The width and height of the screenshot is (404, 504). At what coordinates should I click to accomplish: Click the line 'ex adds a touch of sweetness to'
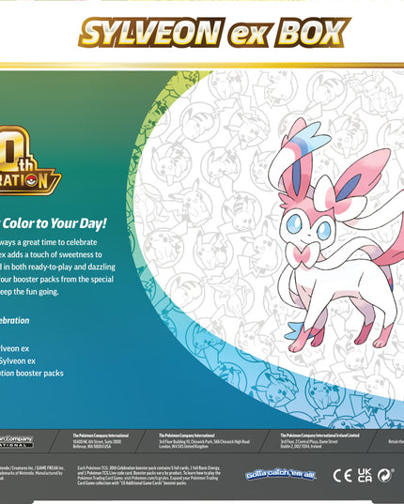pos(51,254)
